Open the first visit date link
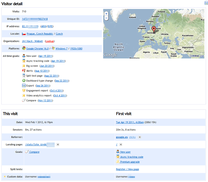The image size is (208, 182). [129, 122]
